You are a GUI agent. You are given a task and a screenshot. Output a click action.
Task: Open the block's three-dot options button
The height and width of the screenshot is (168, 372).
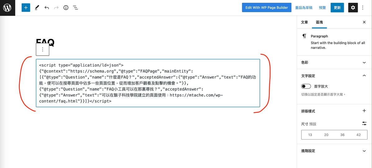(x=42, y=50)
